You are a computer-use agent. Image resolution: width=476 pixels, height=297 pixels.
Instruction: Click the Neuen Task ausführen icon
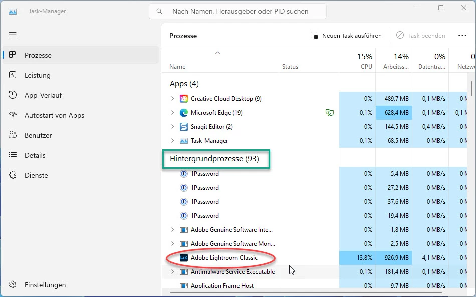314,35
